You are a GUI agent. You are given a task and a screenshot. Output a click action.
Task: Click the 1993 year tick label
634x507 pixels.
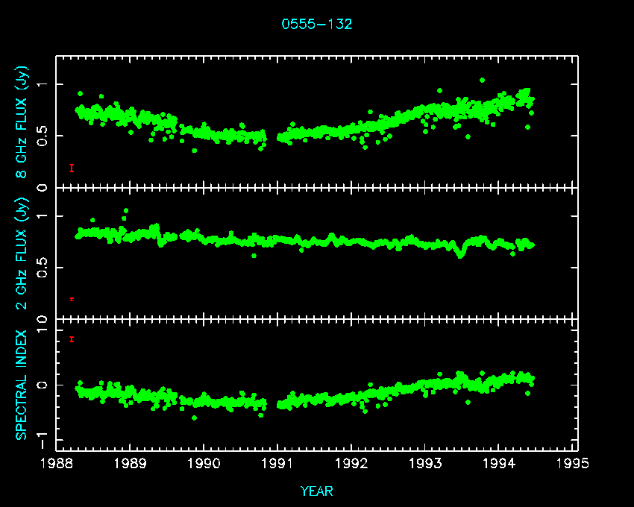[x=425, y=463]
